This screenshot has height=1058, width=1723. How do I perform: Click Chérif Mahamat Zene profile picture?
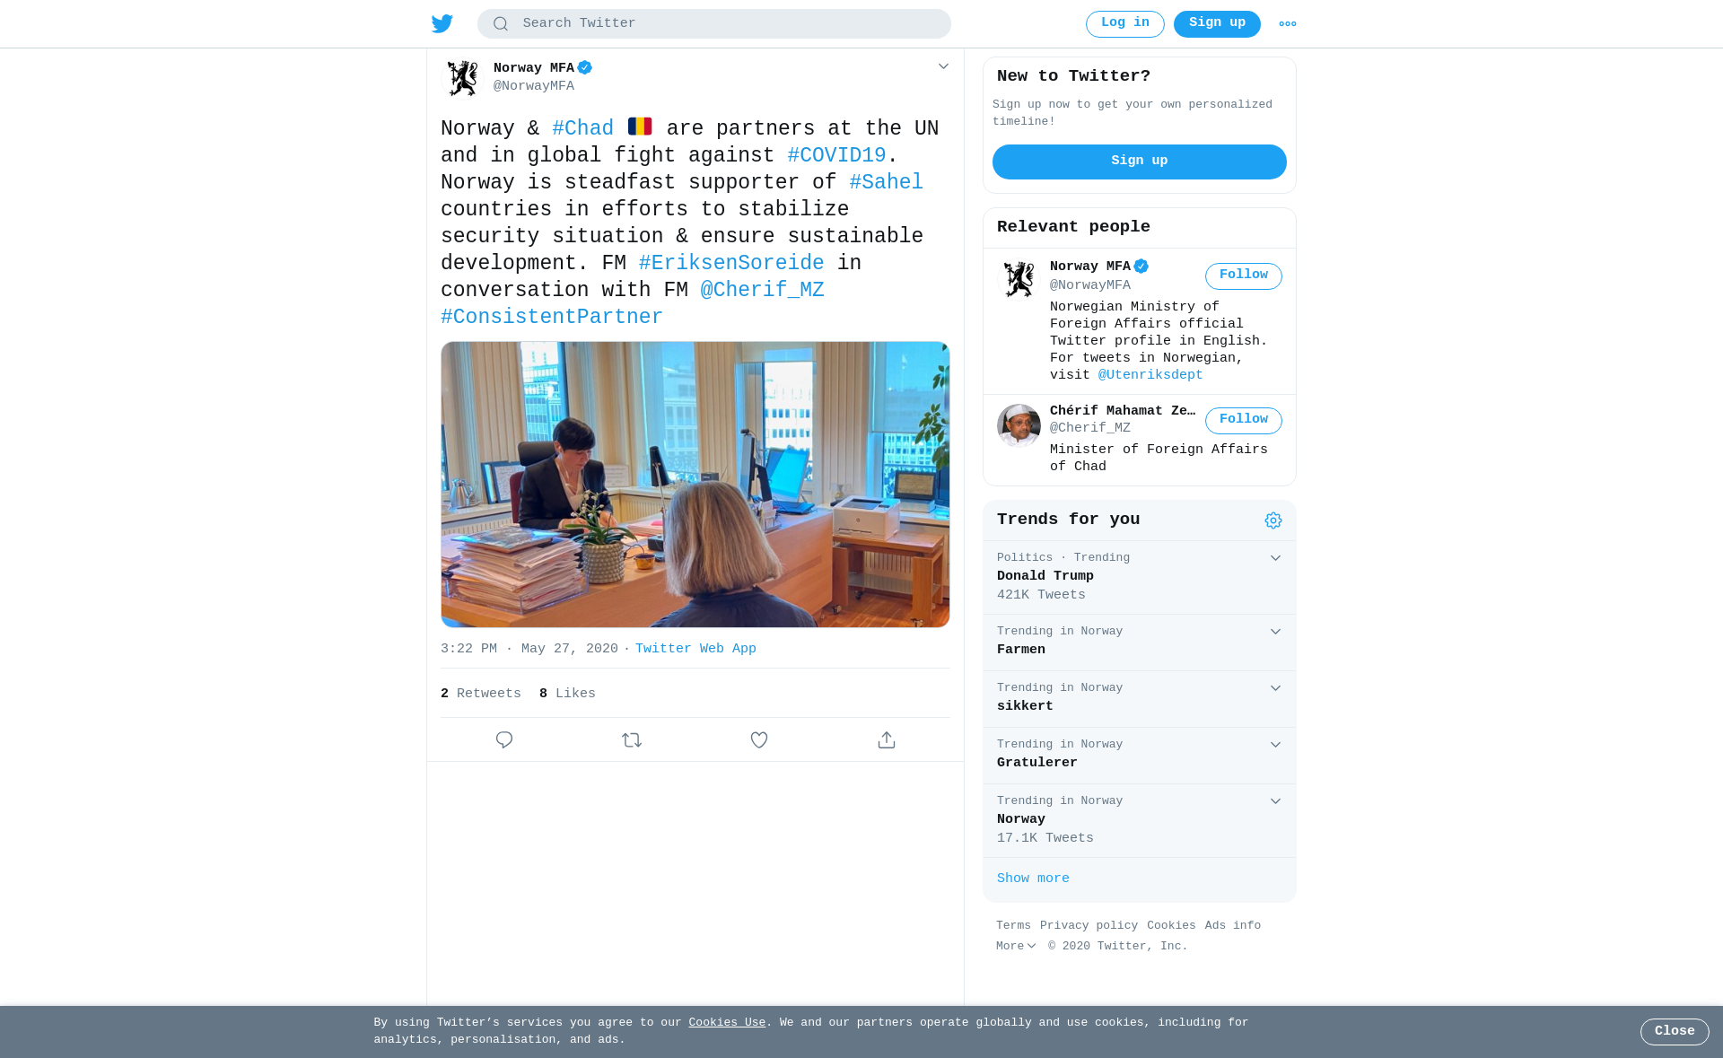coord(1019,425)
